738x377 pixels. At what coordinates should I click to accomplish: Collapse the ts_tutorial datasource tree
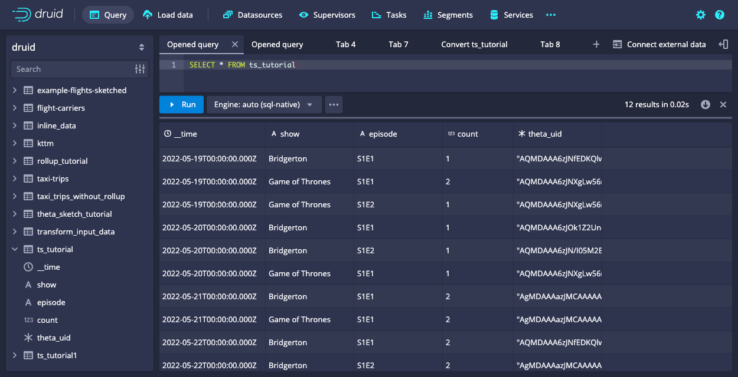15,249
